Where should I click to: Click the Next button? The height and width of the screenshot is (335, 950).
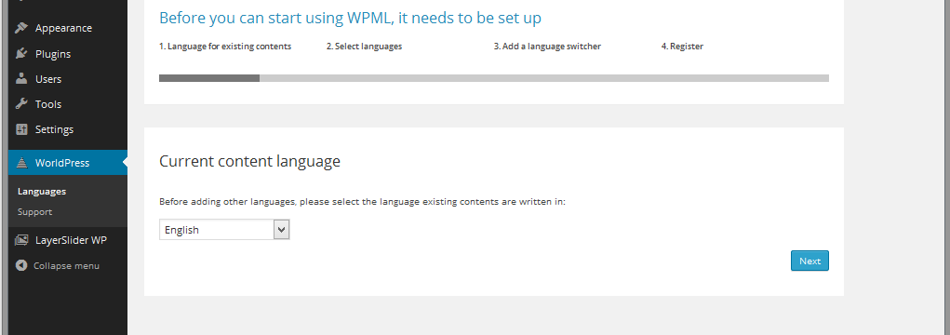tap(810, 261)
